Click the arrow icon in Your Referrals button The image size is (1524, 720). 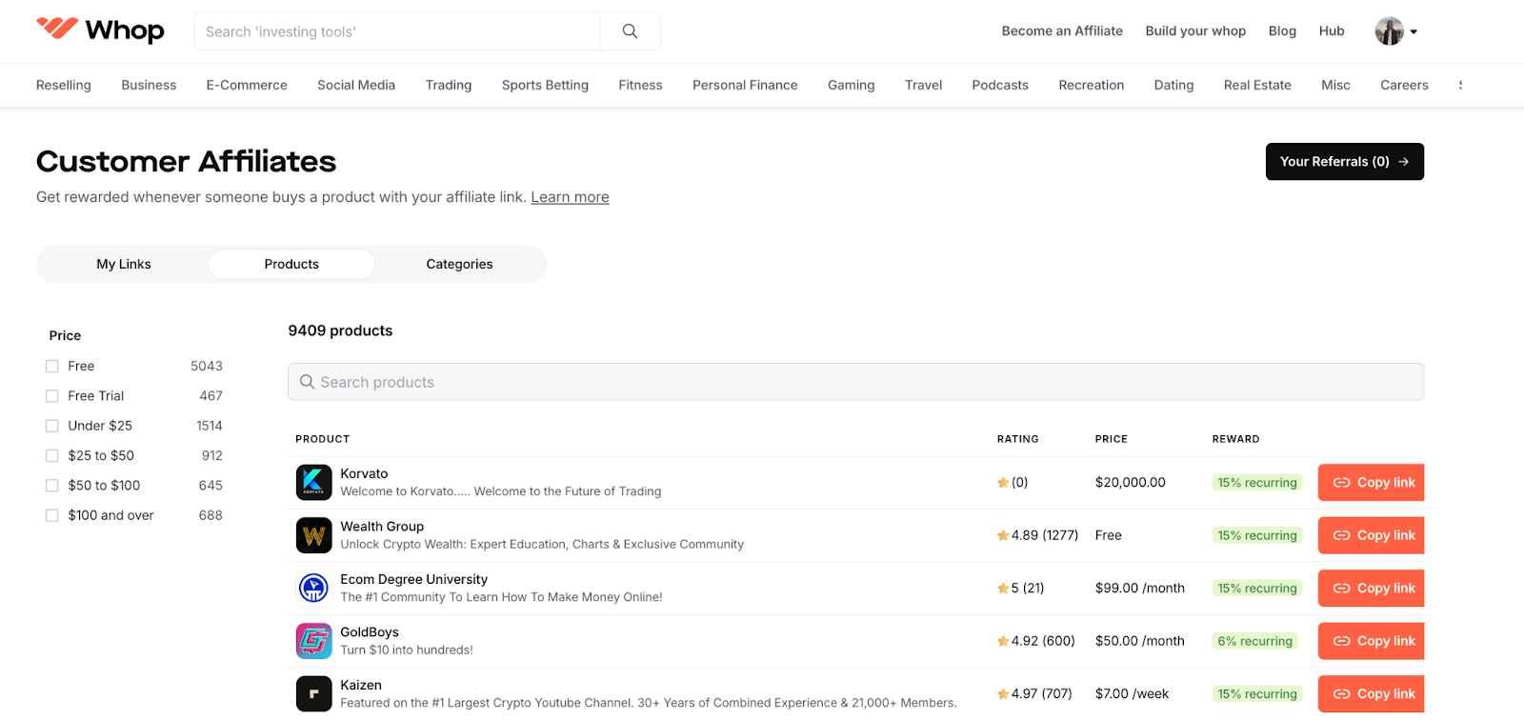click(1403, 162)
